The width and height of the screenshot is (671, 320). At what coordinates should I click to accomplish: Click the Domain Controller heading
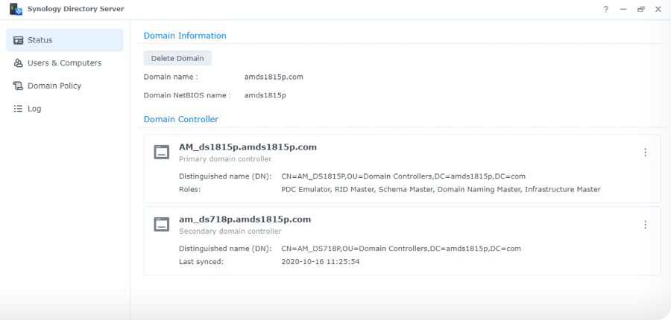coord(181,119)
